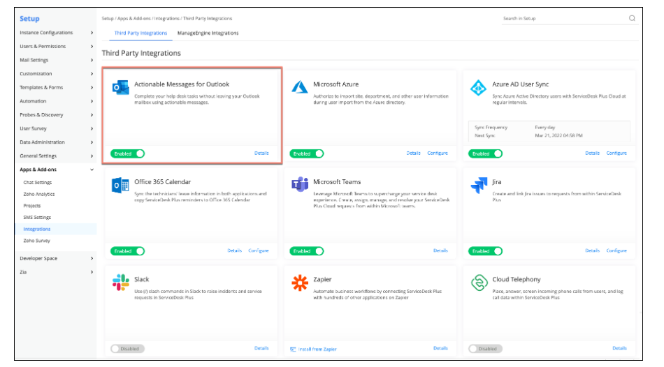Viewport: 664px width, 367px height.
Task: Click the Azure AD User Sync icon
Action: coord(478,87)
